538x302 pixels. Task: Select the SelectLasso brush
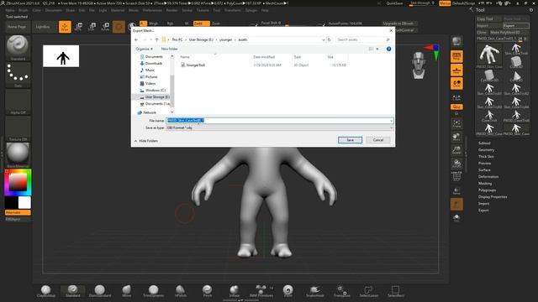click(368, 291)
